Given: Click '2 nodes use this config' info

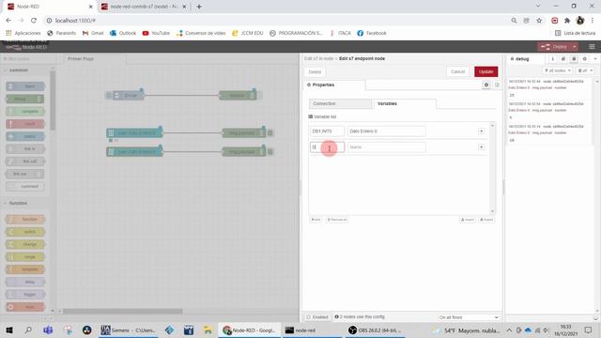Looking at the screenshot, I should coord(360,317).
